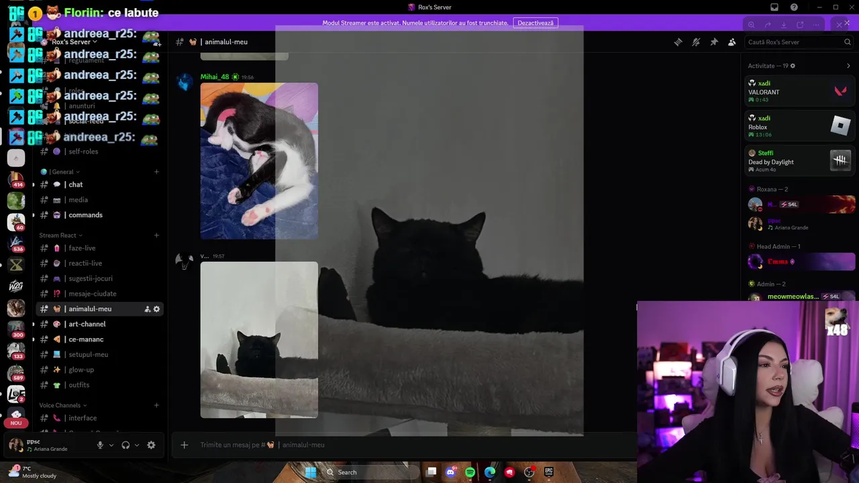Deafen with the headphones icon

(125, 445)
